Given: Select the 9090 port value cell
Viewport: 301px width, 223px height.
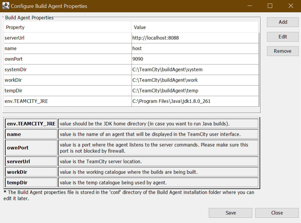Looking at the screenshot, I should click(x=195, y=59).
